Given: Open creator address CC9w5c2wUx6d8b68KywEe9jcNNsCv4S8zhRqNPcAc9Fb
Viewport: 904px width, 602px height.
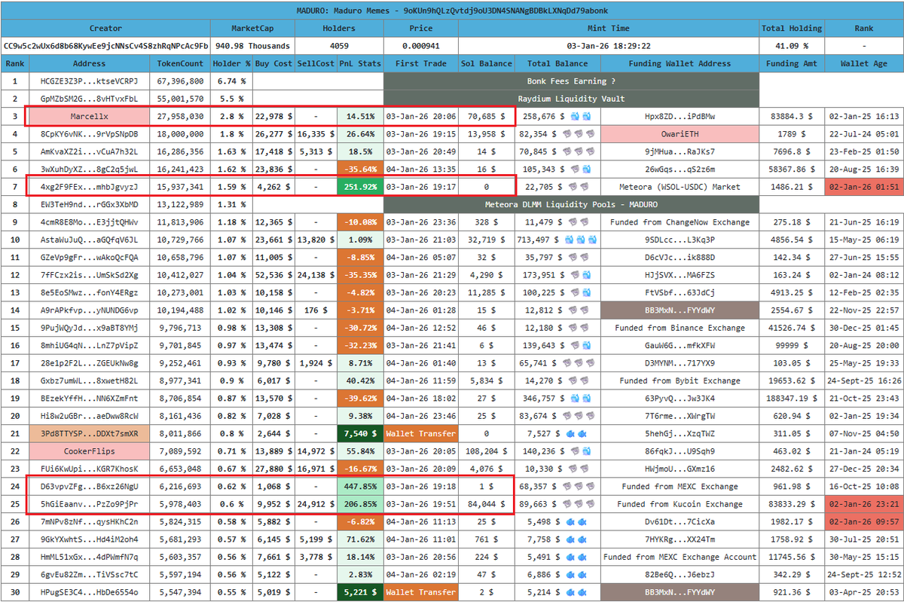Looking at the screenshot, I should point(105,45).
